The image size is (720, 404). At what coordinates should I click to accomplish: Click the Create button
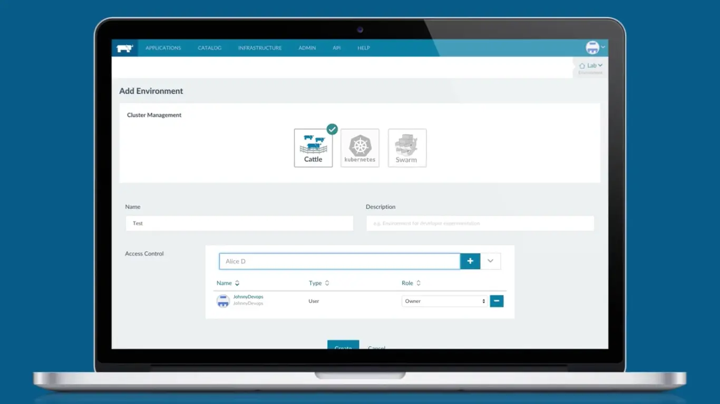tap(343, 345)
